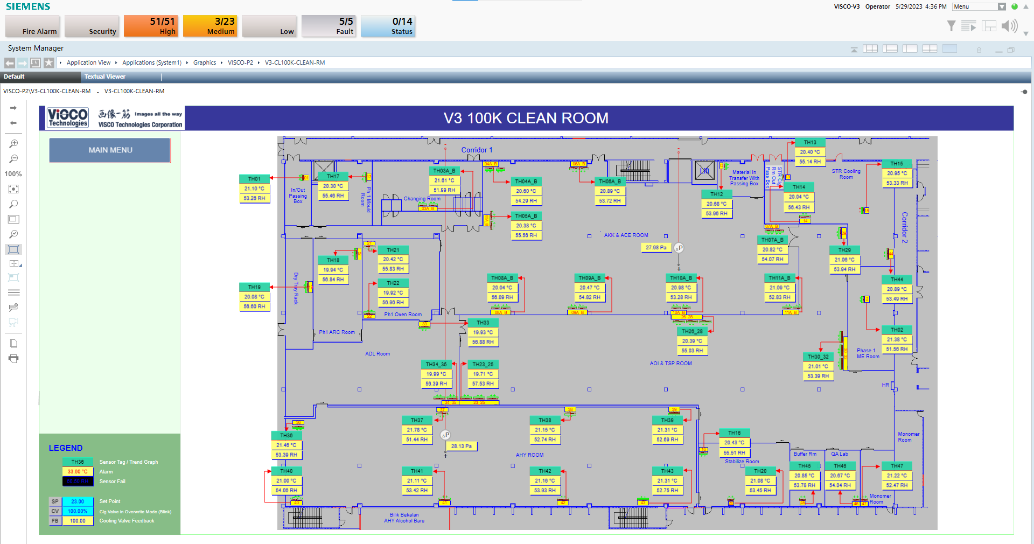Image resolution: width=1034 pixels, height=544 pixels.
Task: Click the 100% zoom level indicator
Action: pos(13,174)
